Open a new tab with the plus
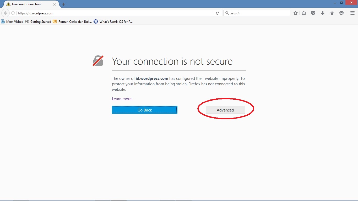 pyautogui.click(x=64, y=4)
